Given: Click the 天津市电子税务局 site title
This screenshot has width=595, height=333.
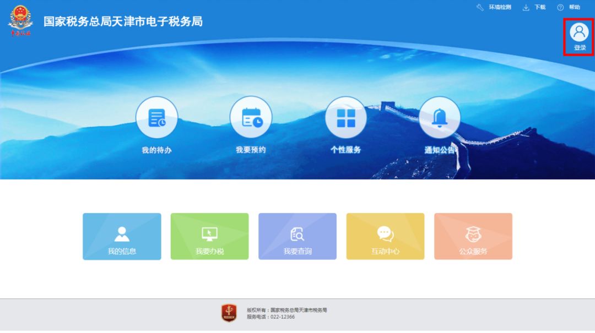Looking at the screenshot, I should [x=125, y=21].
